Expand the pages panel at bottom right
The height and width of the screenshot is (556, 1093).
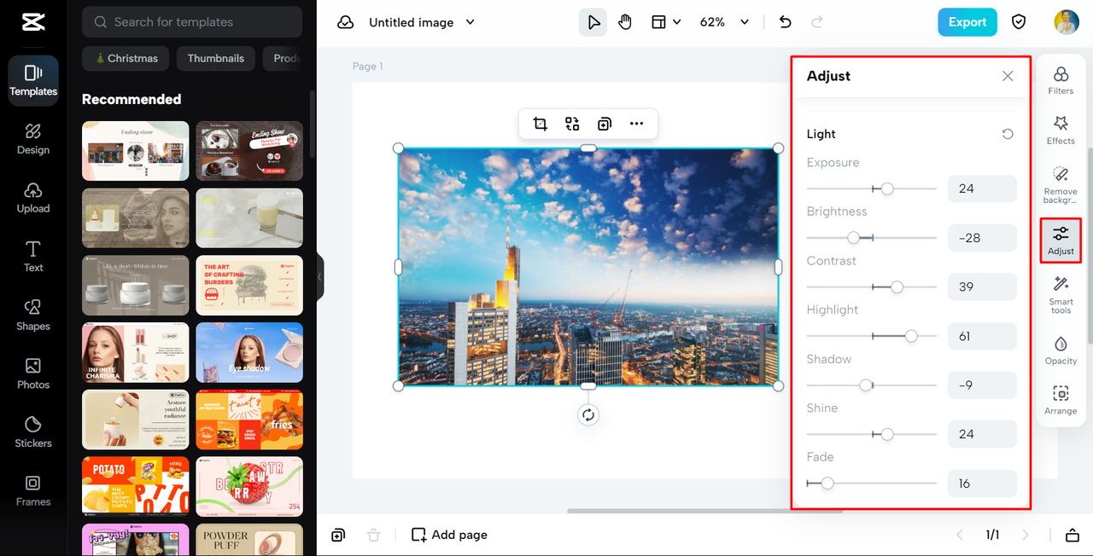pyautogui.click(x=1072, y=535)
